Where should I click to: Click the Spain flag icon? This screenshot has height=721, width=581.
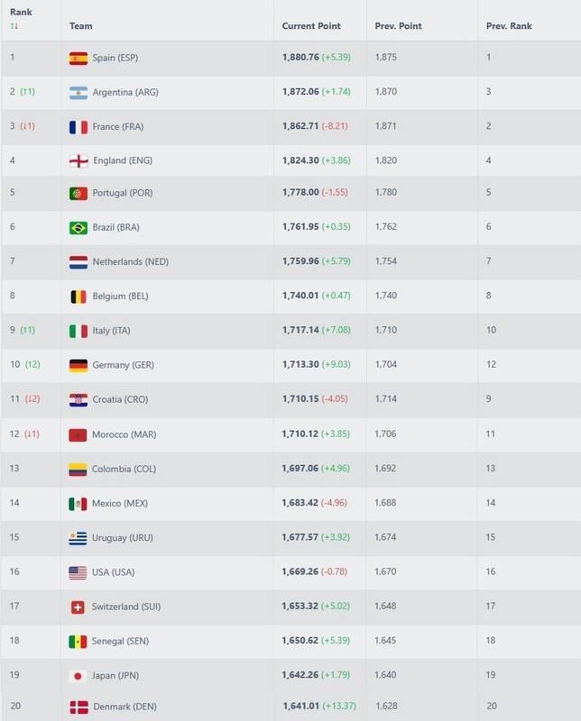[x=78, y=58]
